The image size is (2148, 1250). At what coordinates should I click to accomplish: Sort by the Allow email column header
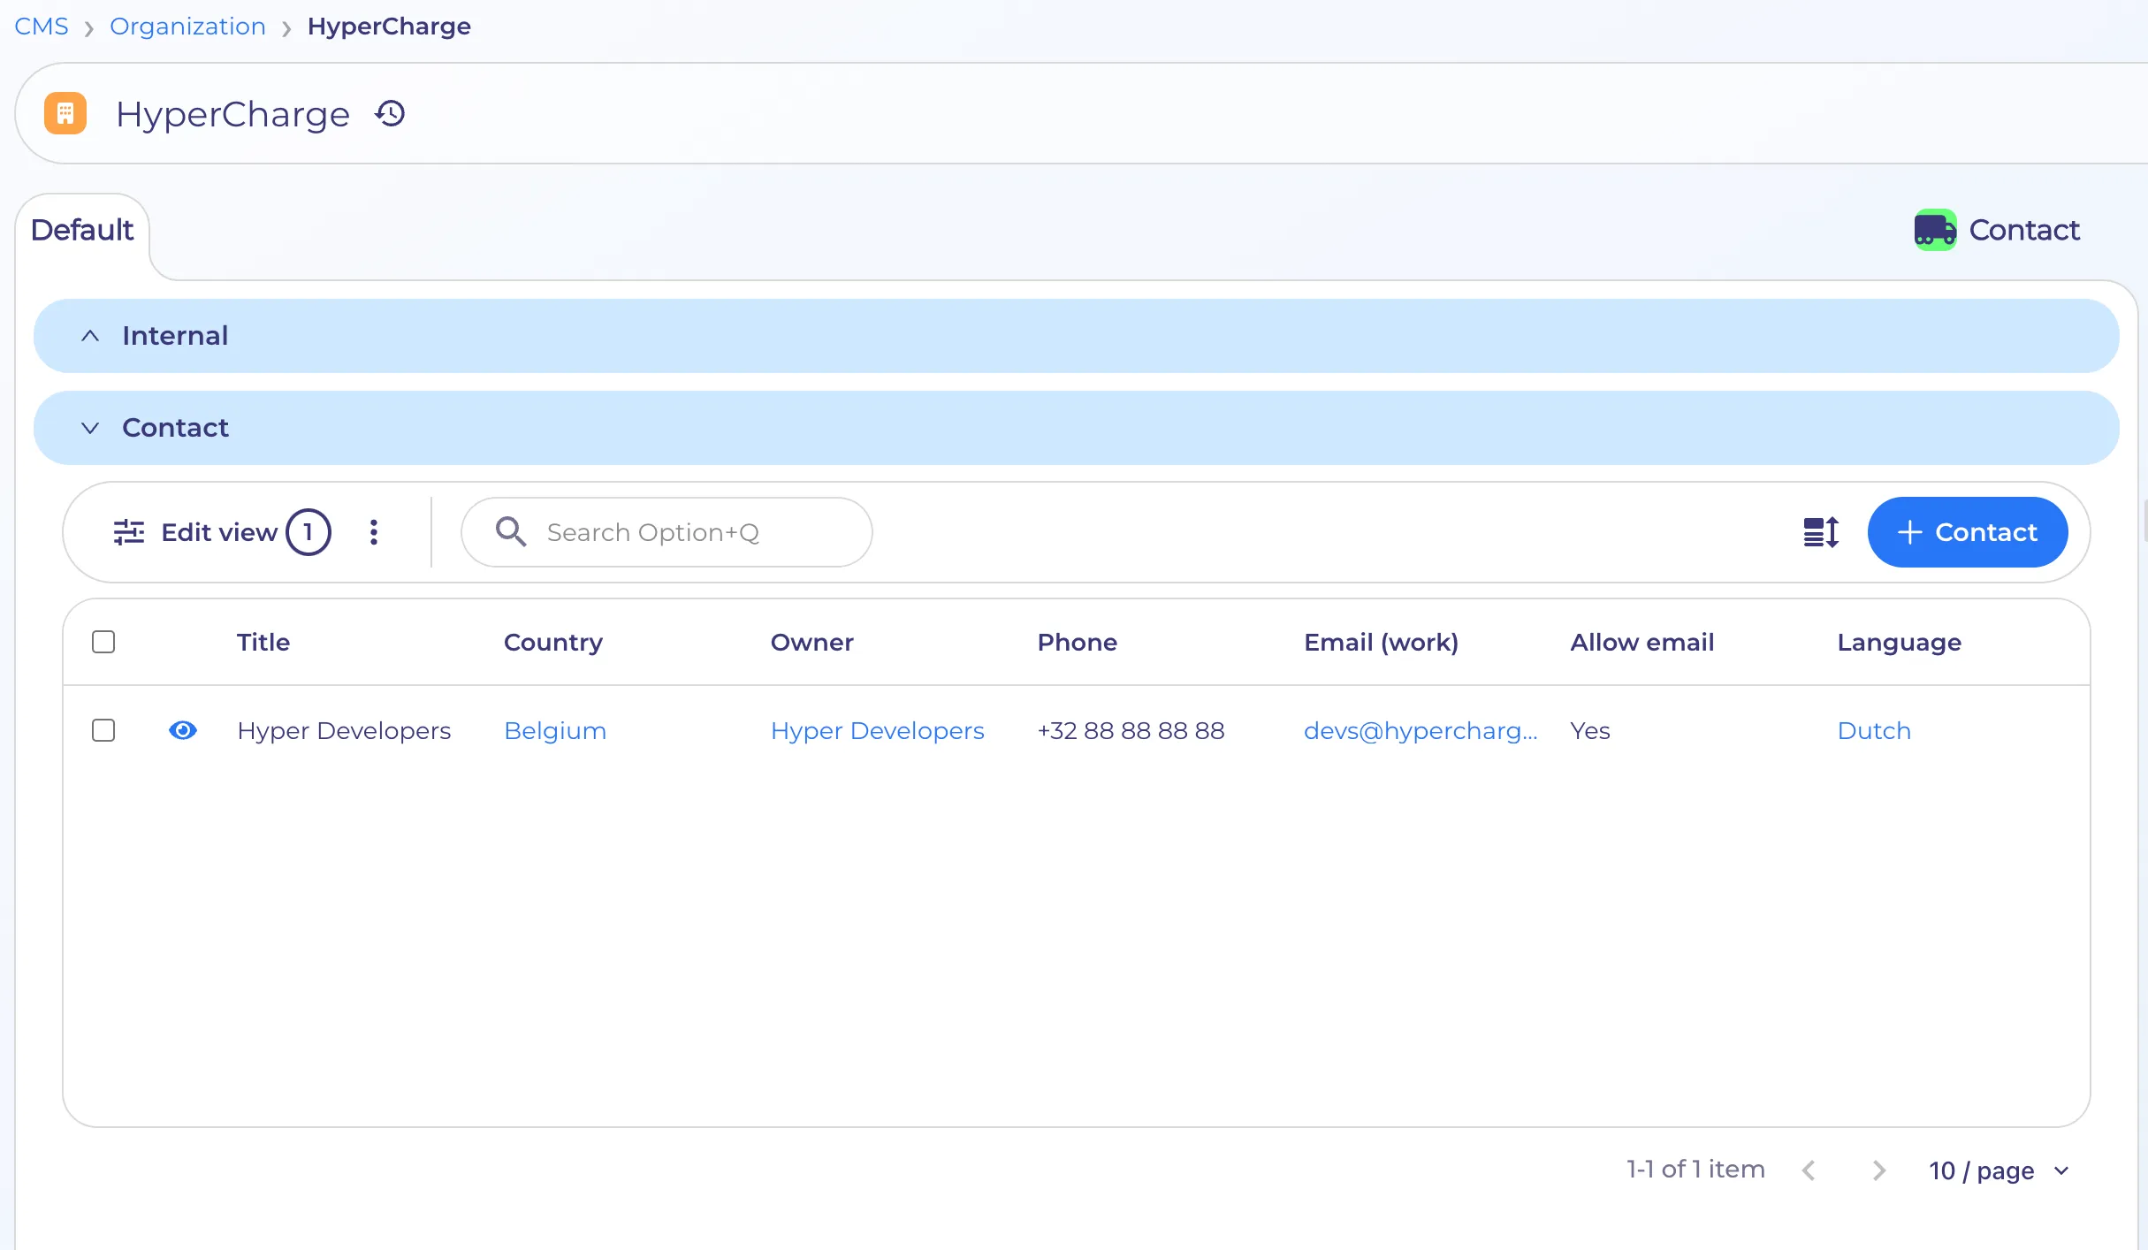point(1642,642)
